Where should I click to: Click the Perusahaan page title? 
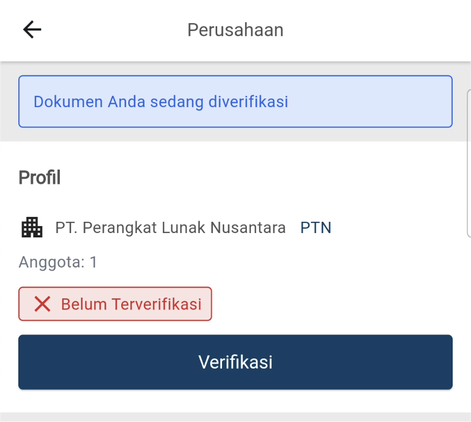235,30
